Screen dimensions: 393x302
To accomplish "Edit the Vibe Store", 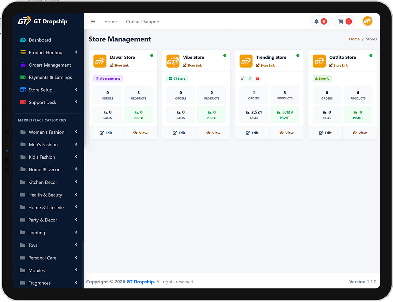I will 179,133.
